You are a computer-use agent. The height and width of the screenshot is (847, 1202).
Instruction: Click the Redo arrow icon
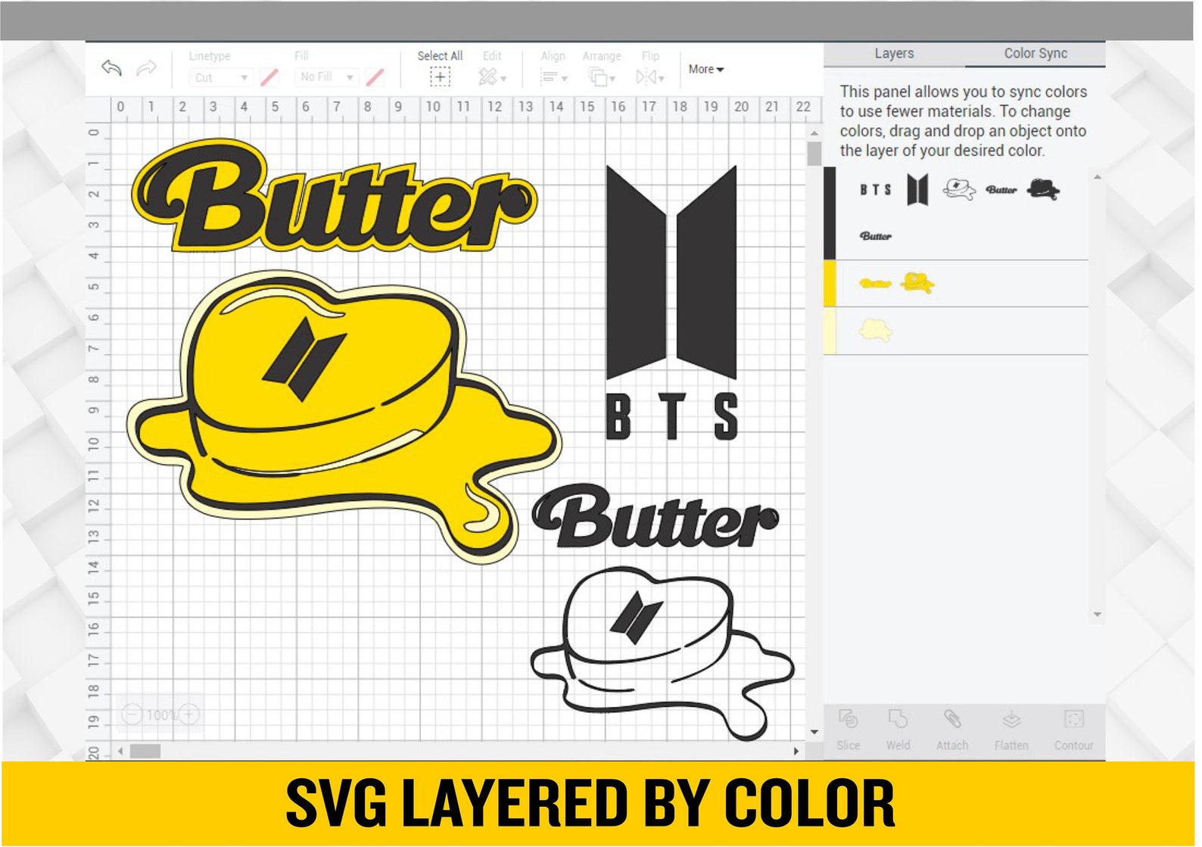coord(146,68)
